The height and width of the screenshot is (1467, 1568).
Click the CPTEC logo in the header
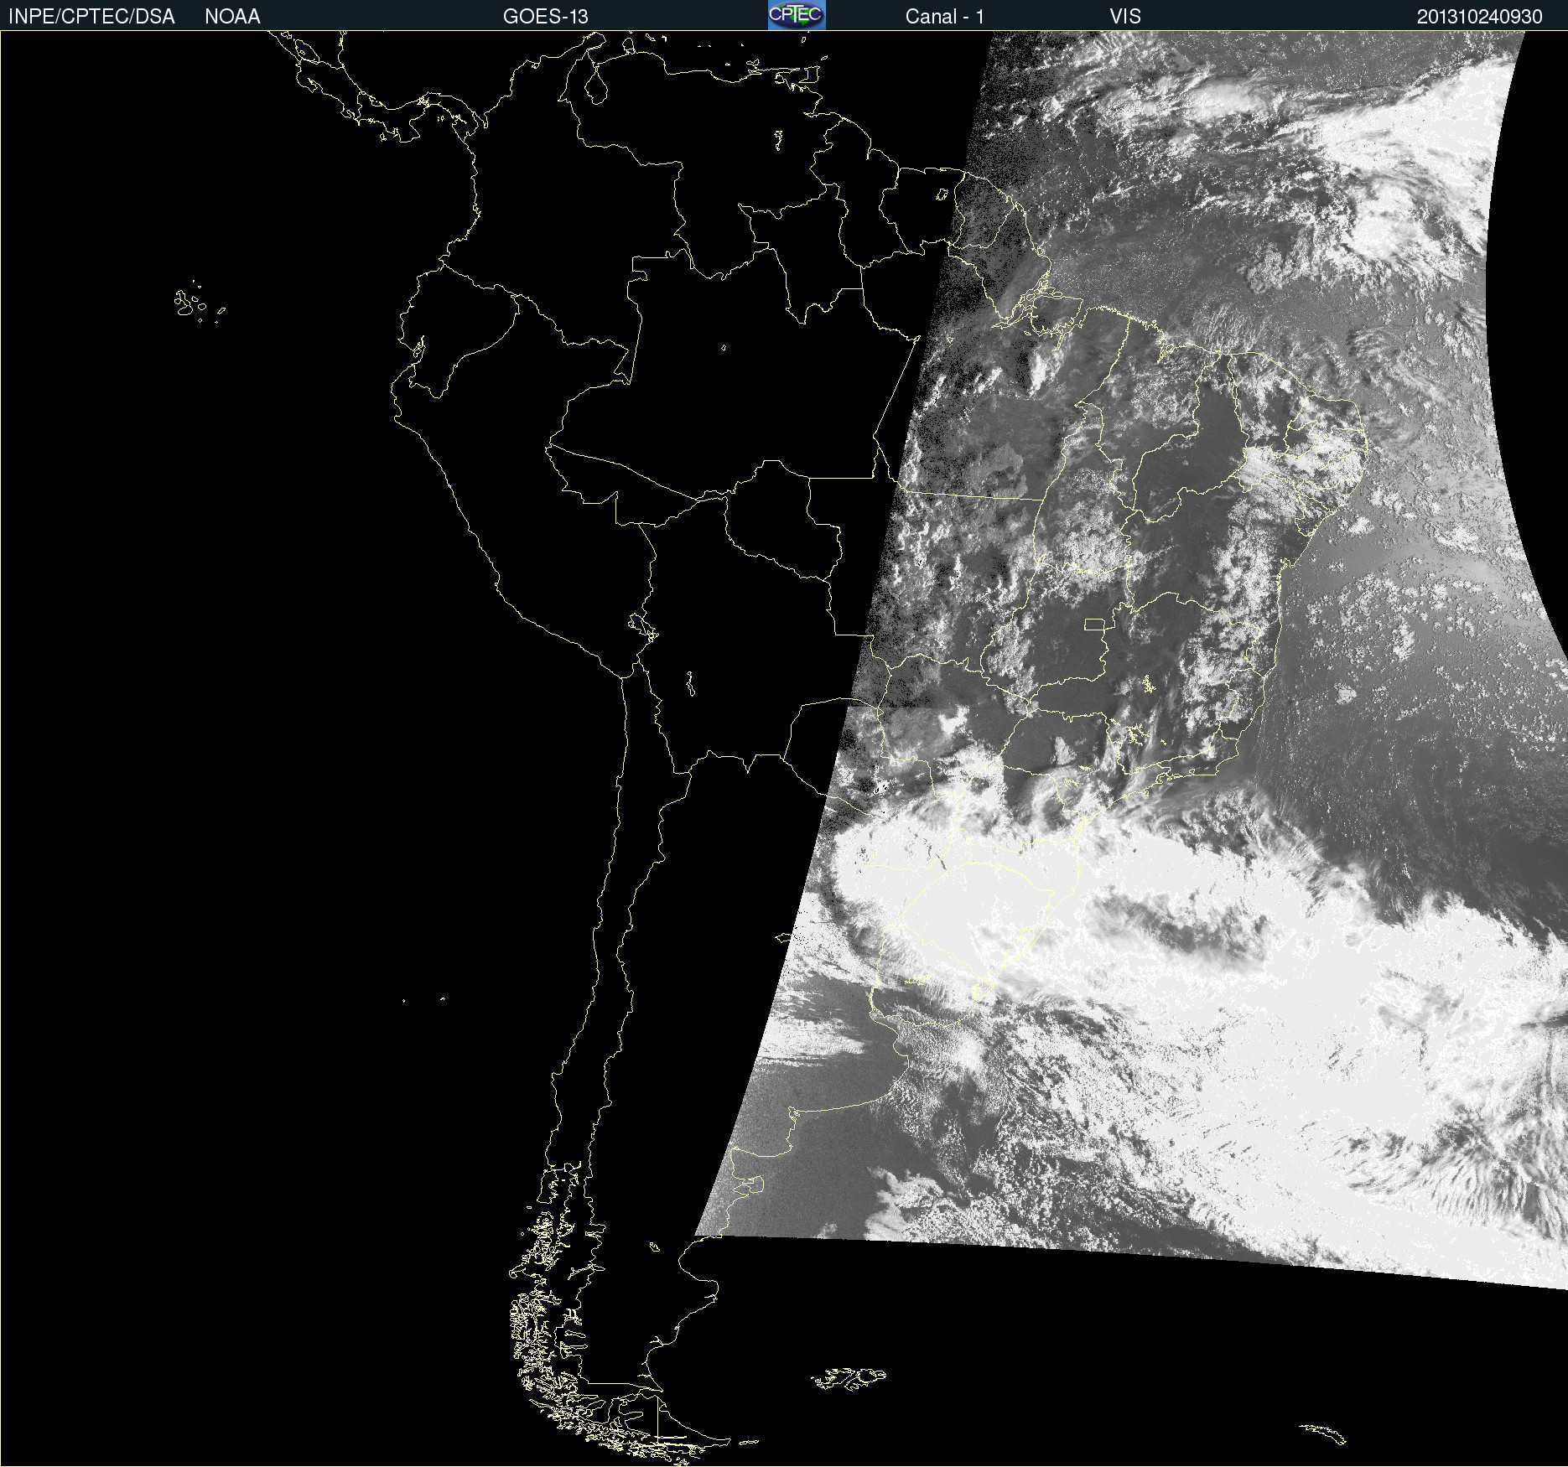(797, 15)
